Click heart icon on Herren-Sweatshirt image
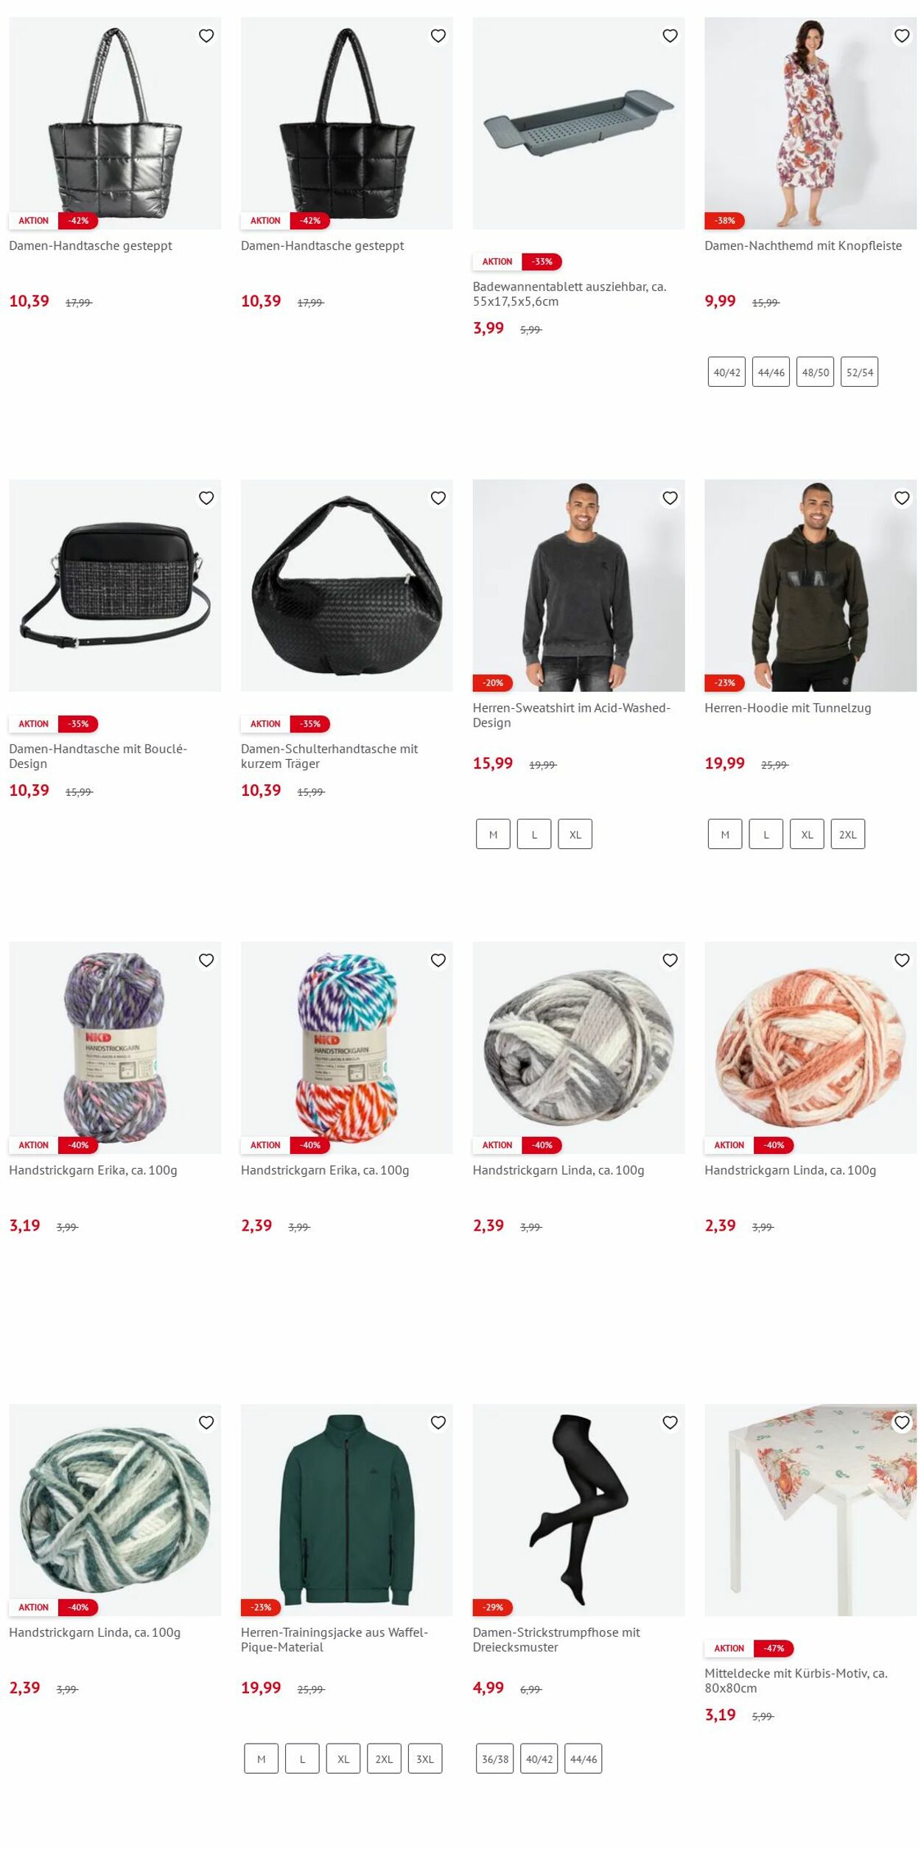921x1849 pixels. point(670,498)
